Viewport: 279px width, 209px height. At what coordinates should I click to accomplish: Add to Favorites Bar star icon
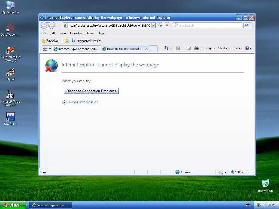[67, 41]
